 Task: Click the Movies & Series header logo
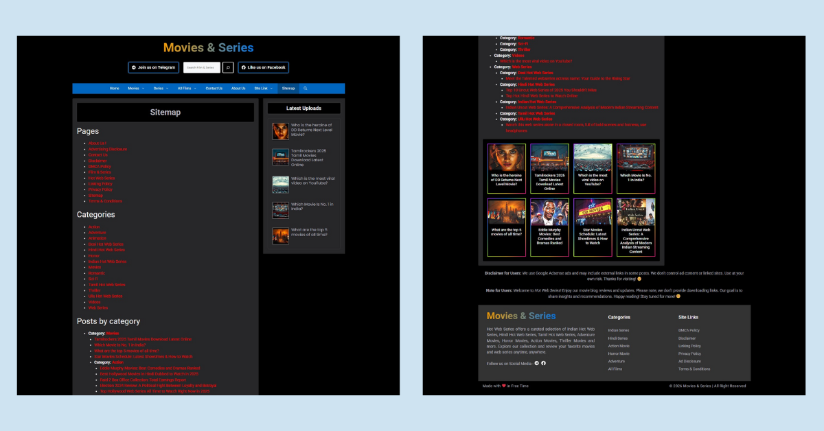[x=208, y=47]
